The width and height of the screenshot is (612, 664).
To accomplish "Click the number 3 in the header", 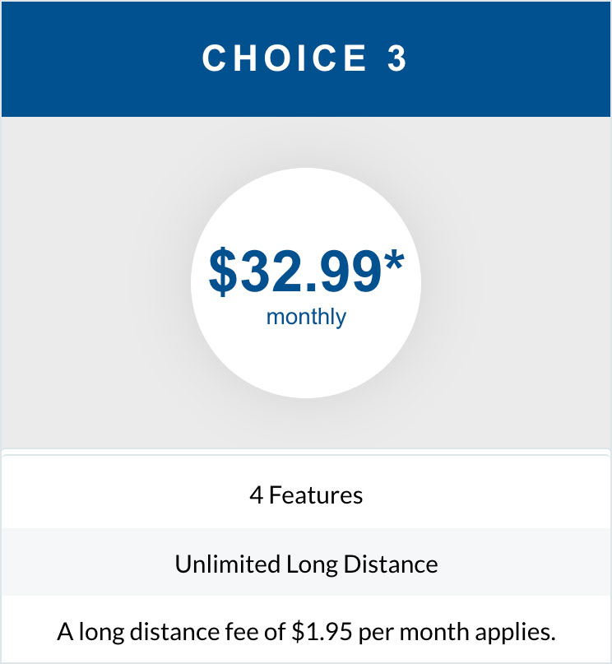I will pyautogui.click(x=397, y=58).
